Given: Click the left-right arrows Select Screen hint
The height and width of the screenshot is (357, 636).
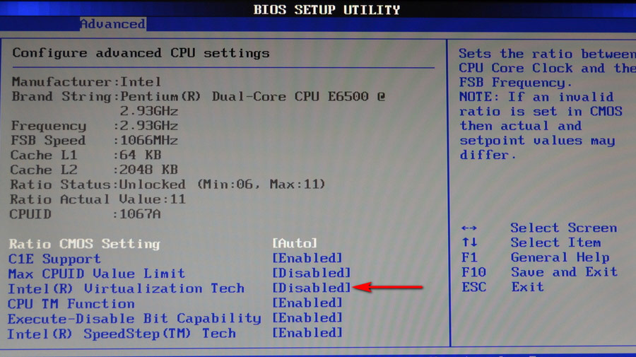Looking at the screenshot, I should click(539, 228).
